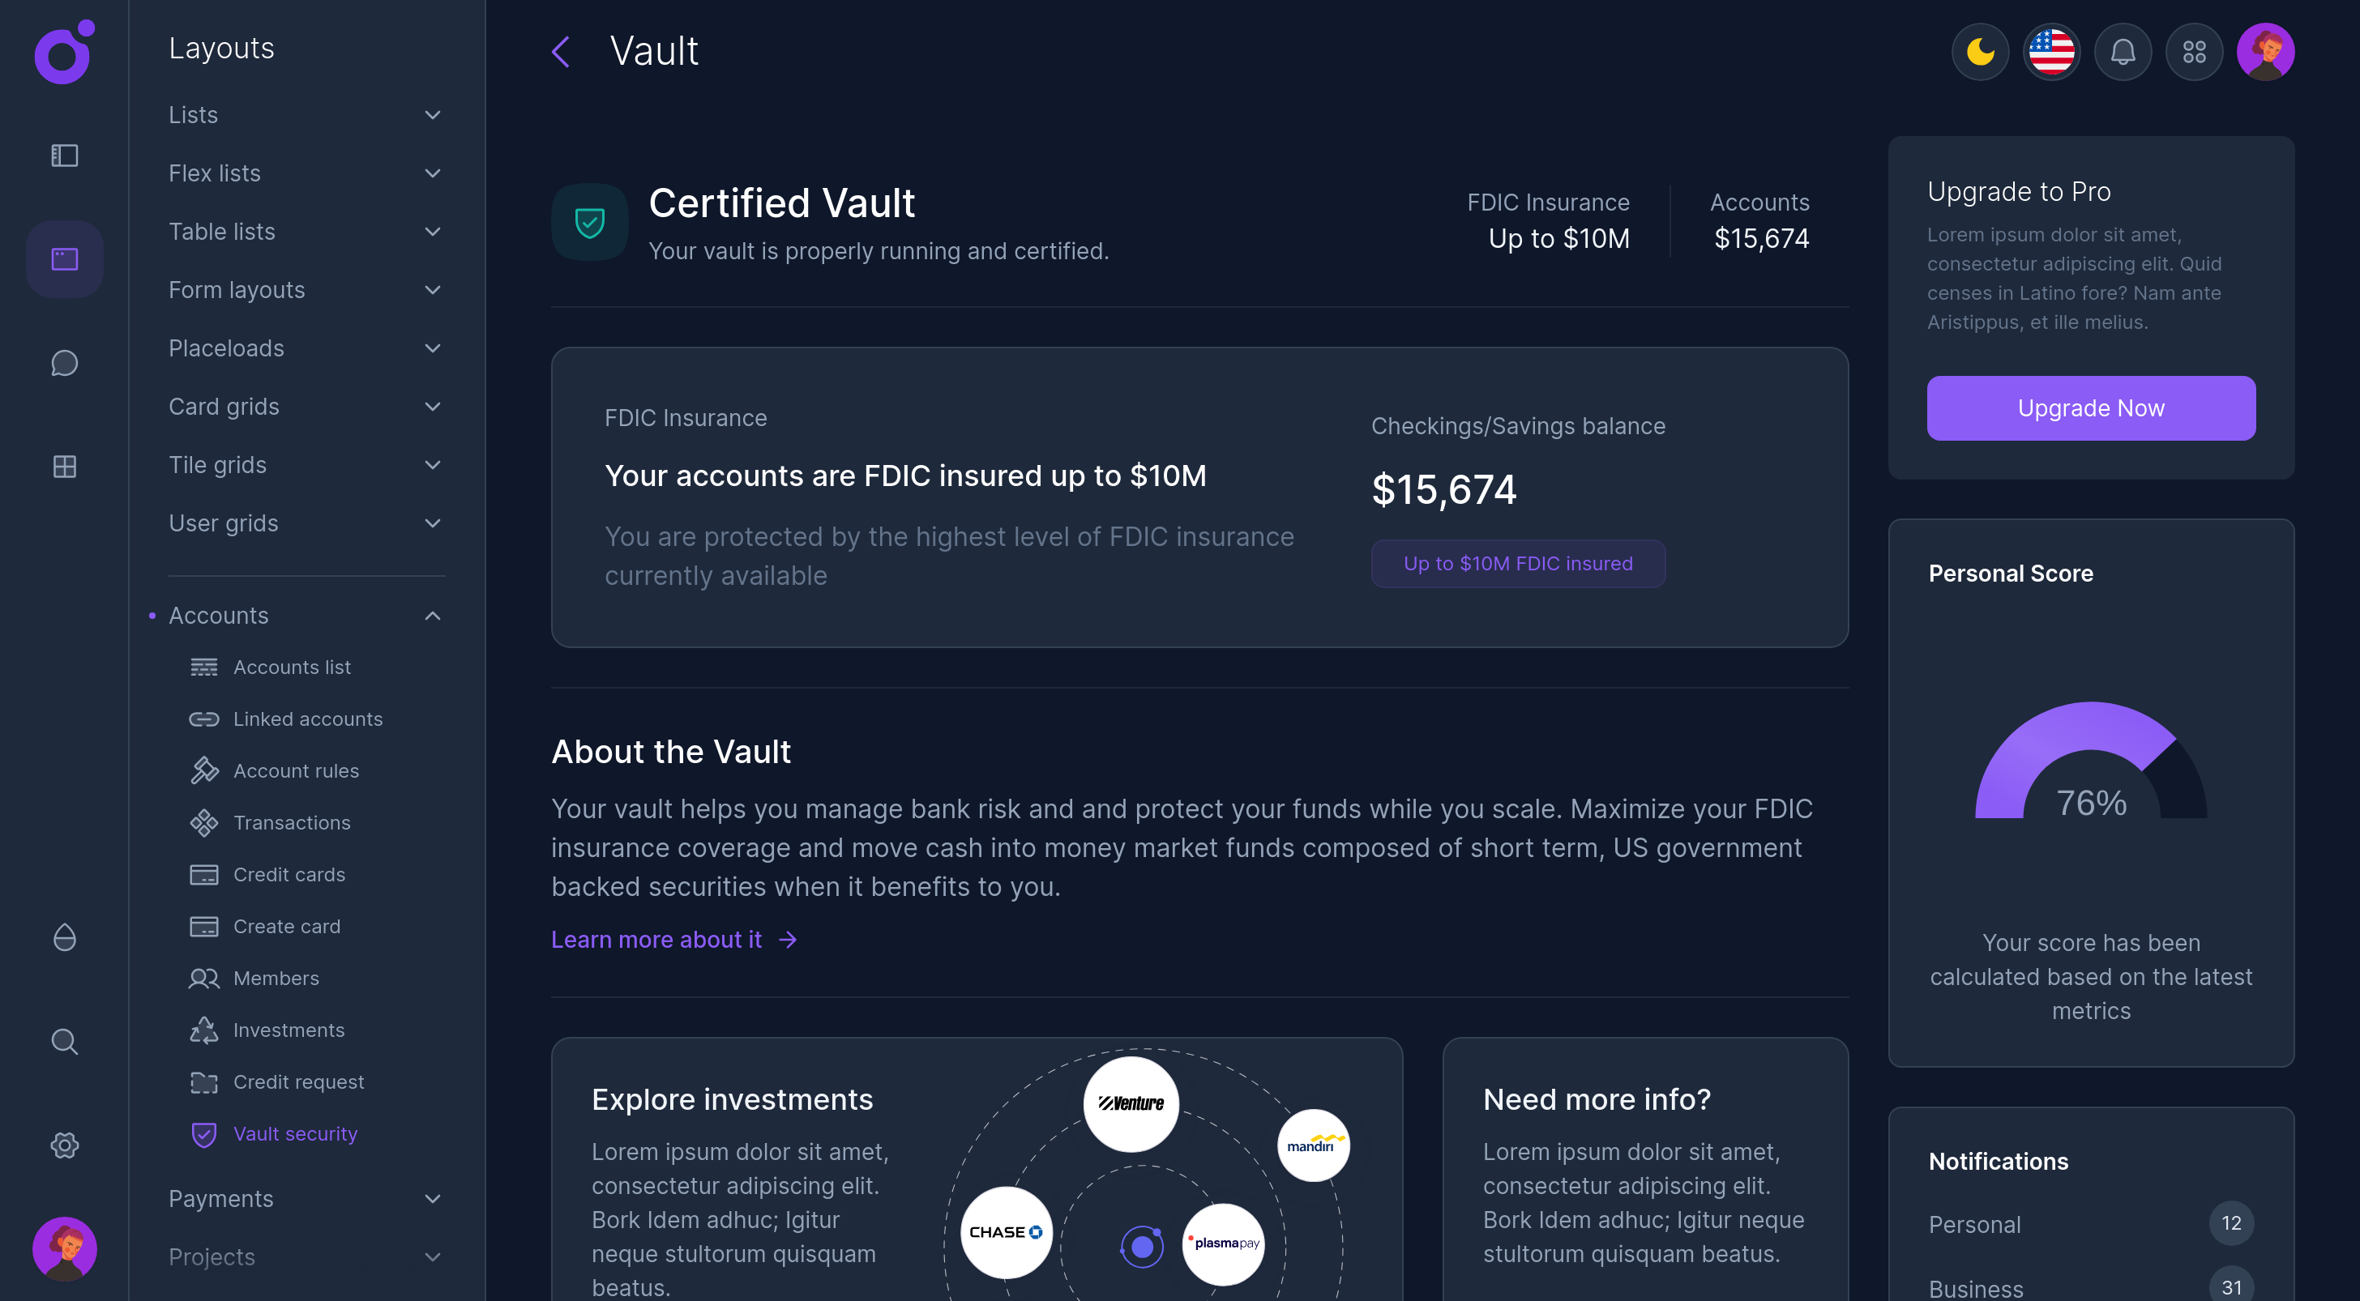The image size is (2360, 1301).
Task: Click the droplet icon in left rail
Action: point(64,937)
